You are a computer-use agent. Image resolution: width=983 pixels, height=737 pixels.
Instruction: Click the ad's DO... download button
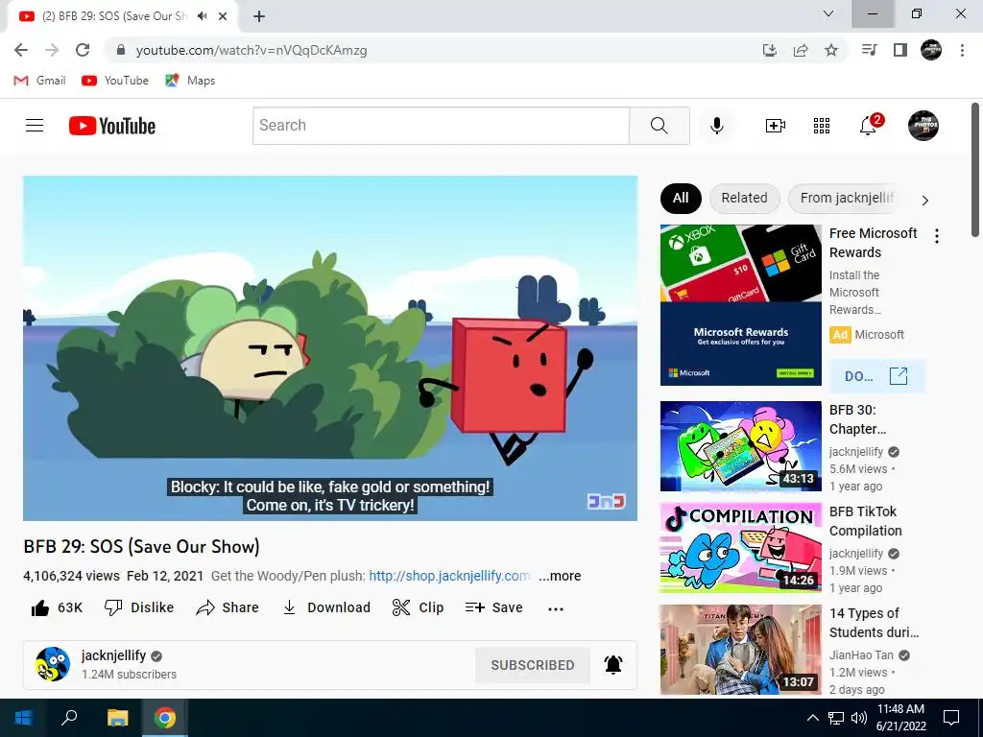coord(876,376)
